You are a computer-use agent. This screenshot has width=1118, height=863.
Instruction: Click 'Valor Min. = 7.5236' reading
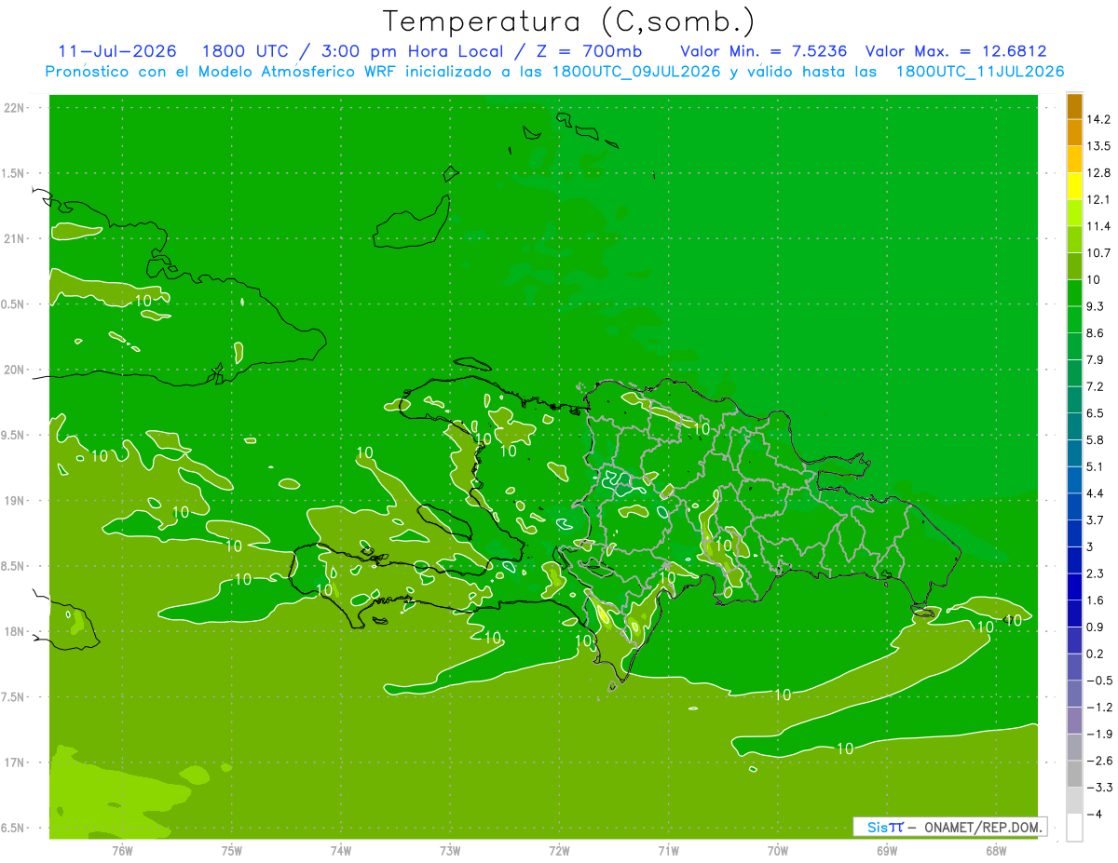point(763,51)
